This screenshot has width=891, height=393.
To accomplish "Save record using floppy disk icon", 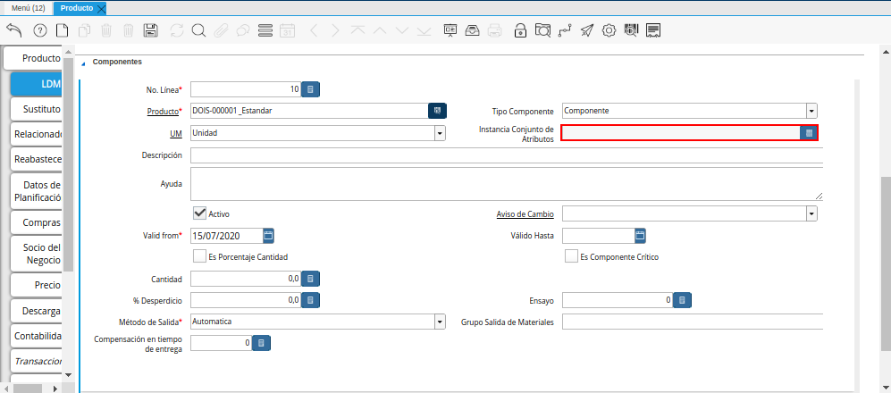I will 151,30.
